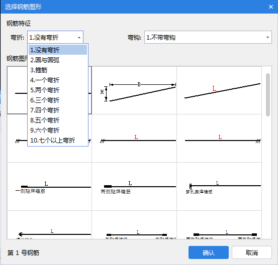Choose '8.五个弯折' entry
The image size is (278, 265).
coord(58,120)
